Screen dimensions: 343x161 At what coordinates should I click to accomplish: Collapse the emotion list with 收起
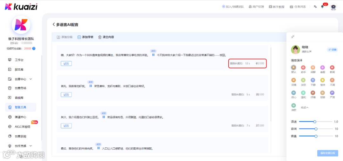coord(305,107)
